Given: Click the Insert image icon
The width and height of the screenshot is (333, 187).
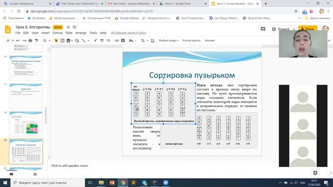Looking at the screenshot, I should point(68,41).
